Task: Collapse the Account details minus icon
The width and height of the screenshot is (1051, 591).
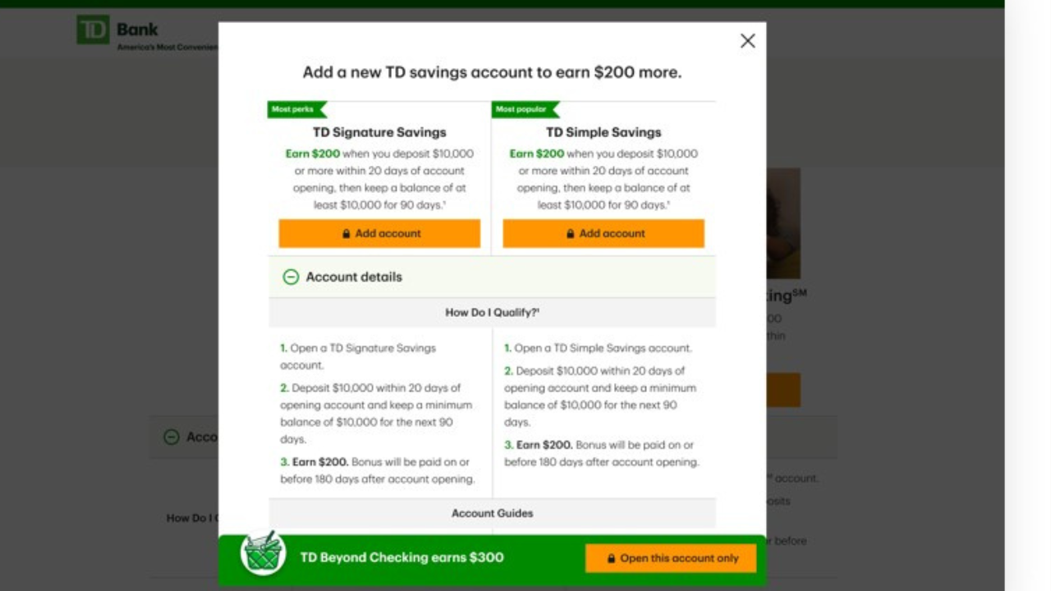Action: [x=291, y=277]
